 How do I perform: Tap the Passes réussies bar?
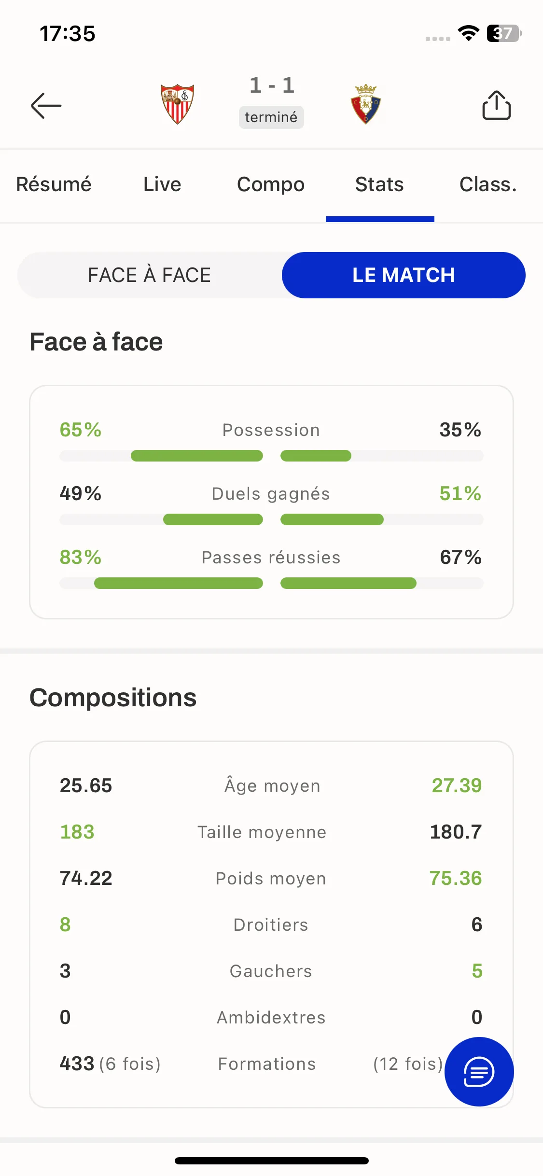(x=271, y=583)
